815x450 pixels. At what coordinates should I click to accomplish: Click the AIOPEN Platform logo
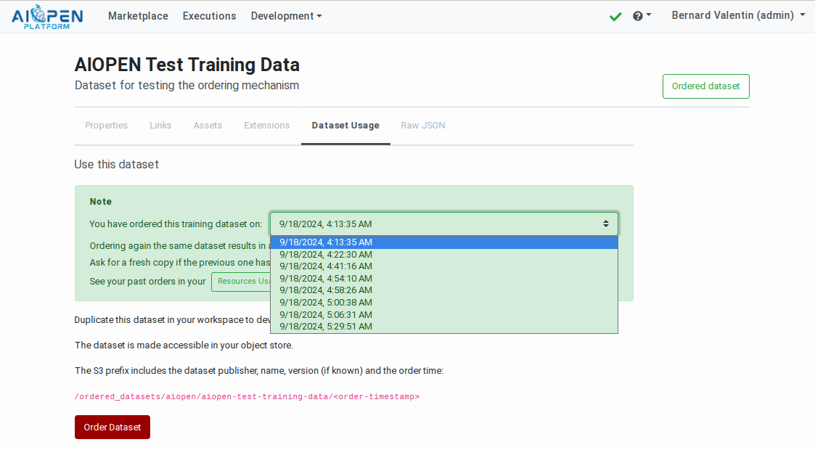[x=47, y=17]
